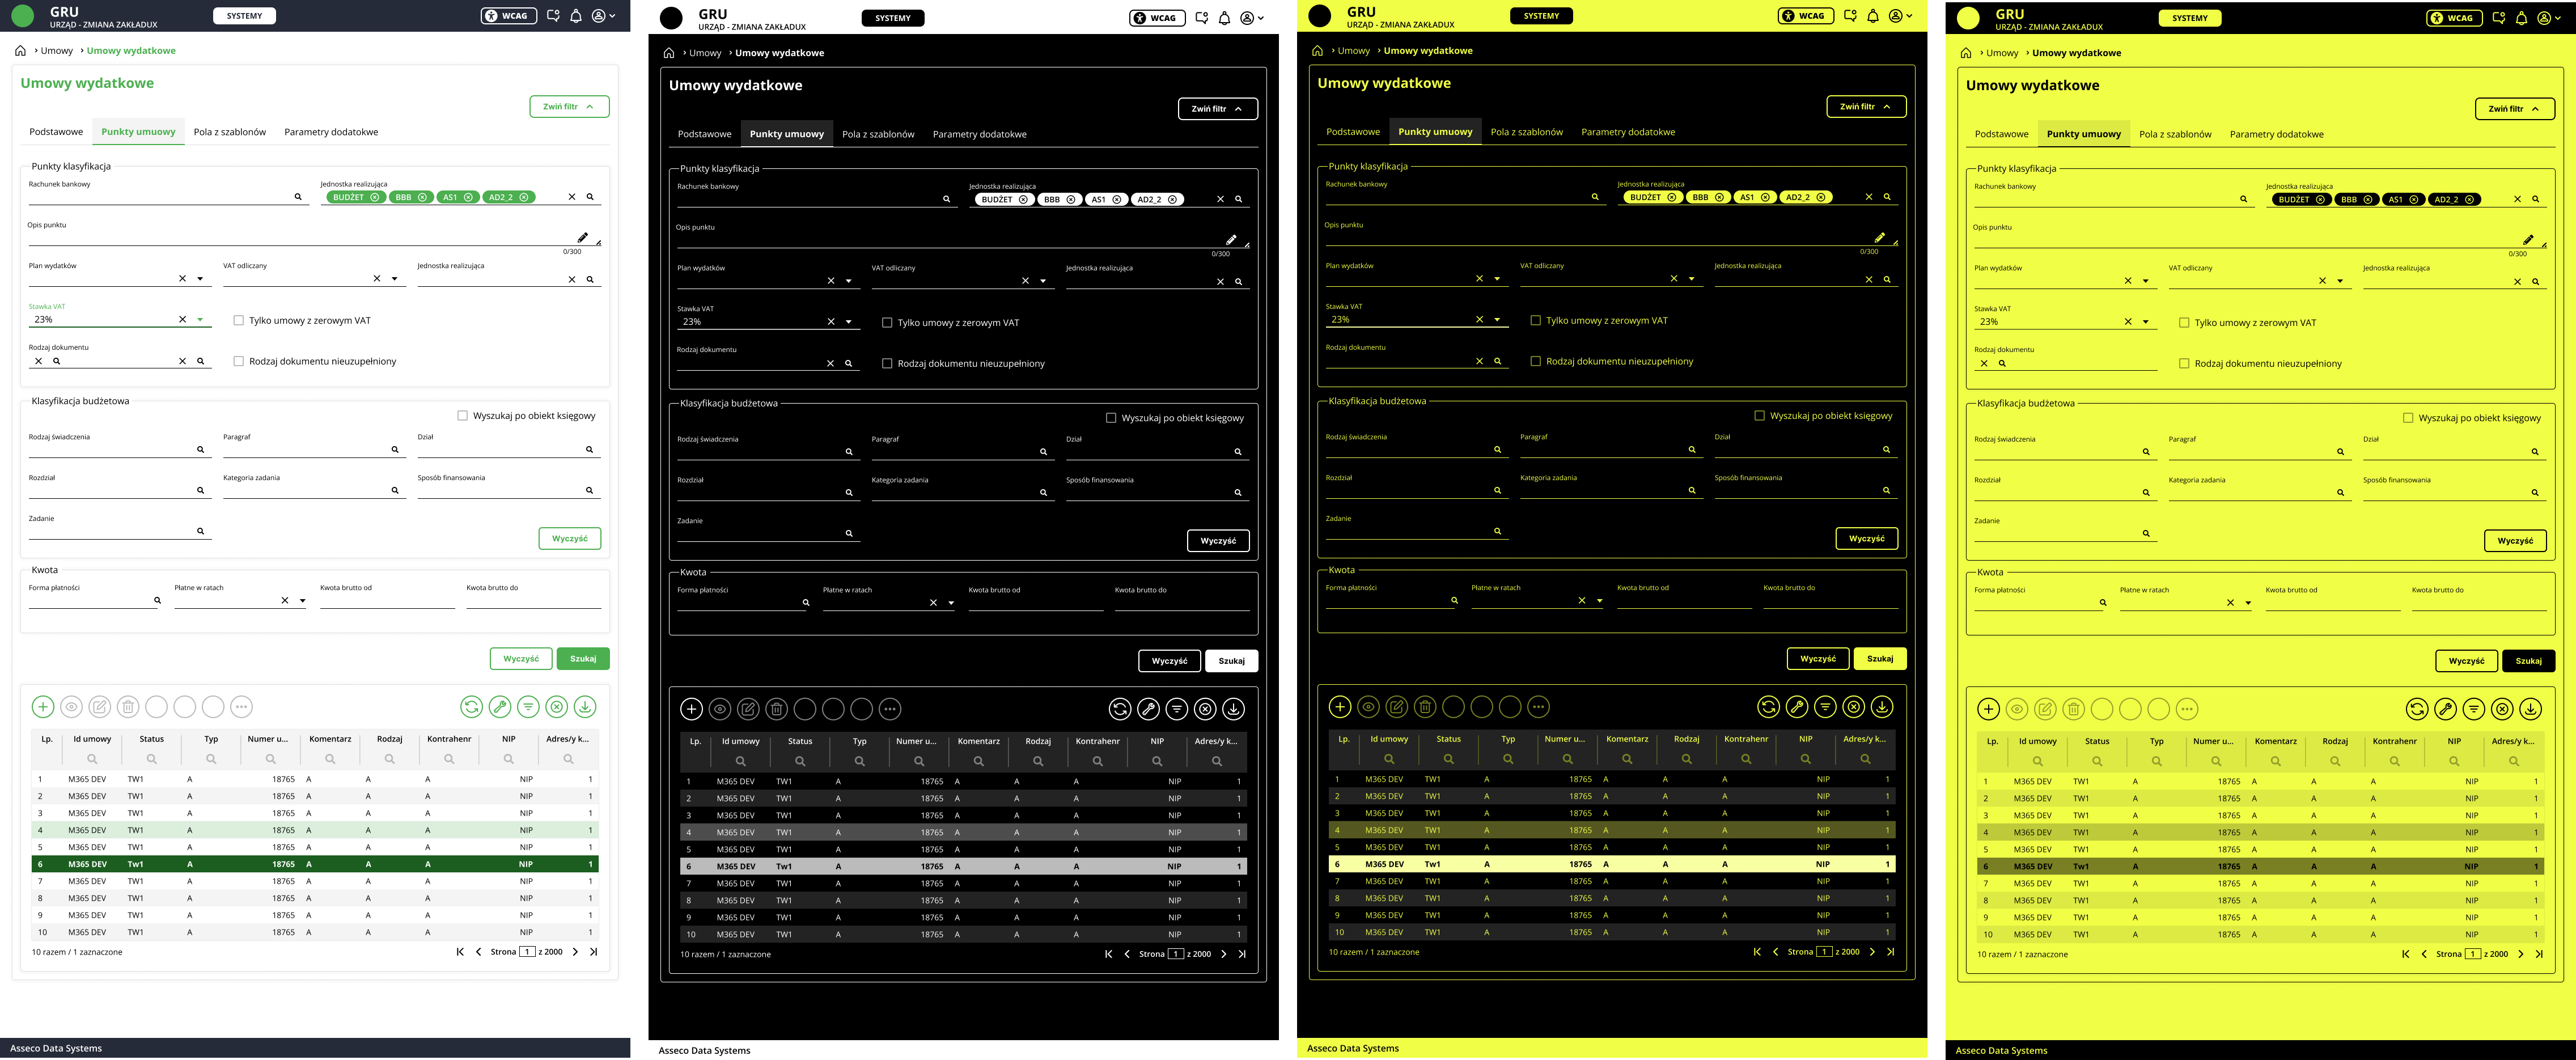Open the Stawka VAT dropdown in black-and-white panel
This screenshot has height=1060, width=2576.
pos(848,322)
